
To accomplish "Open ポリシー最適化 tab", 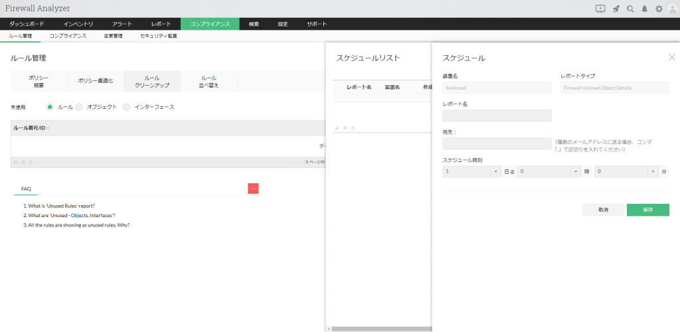I will 96,82.
